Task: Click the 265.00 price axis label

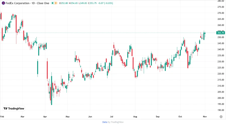Action: click(x=221, y=19)
